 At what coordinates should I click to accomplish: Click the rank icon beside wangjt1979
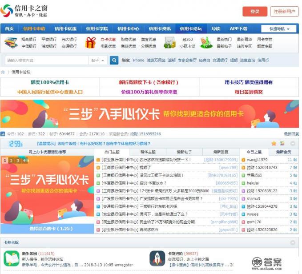243,160
